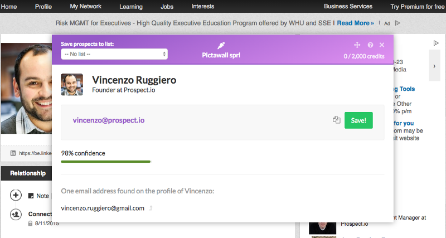Screen dimensions: 446x238
Task: Click the large profile photo on LinkedIn page
Action: point(26,89)
